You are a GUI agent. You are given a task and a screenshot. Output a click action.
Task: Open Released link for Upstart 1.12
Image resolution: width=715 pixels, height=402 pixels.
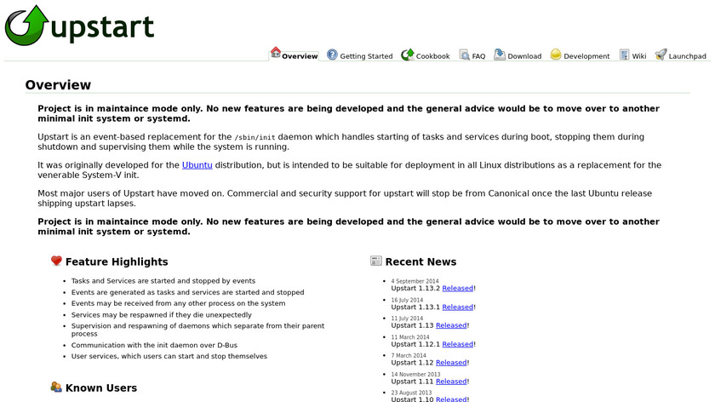(x=451, y=363)
